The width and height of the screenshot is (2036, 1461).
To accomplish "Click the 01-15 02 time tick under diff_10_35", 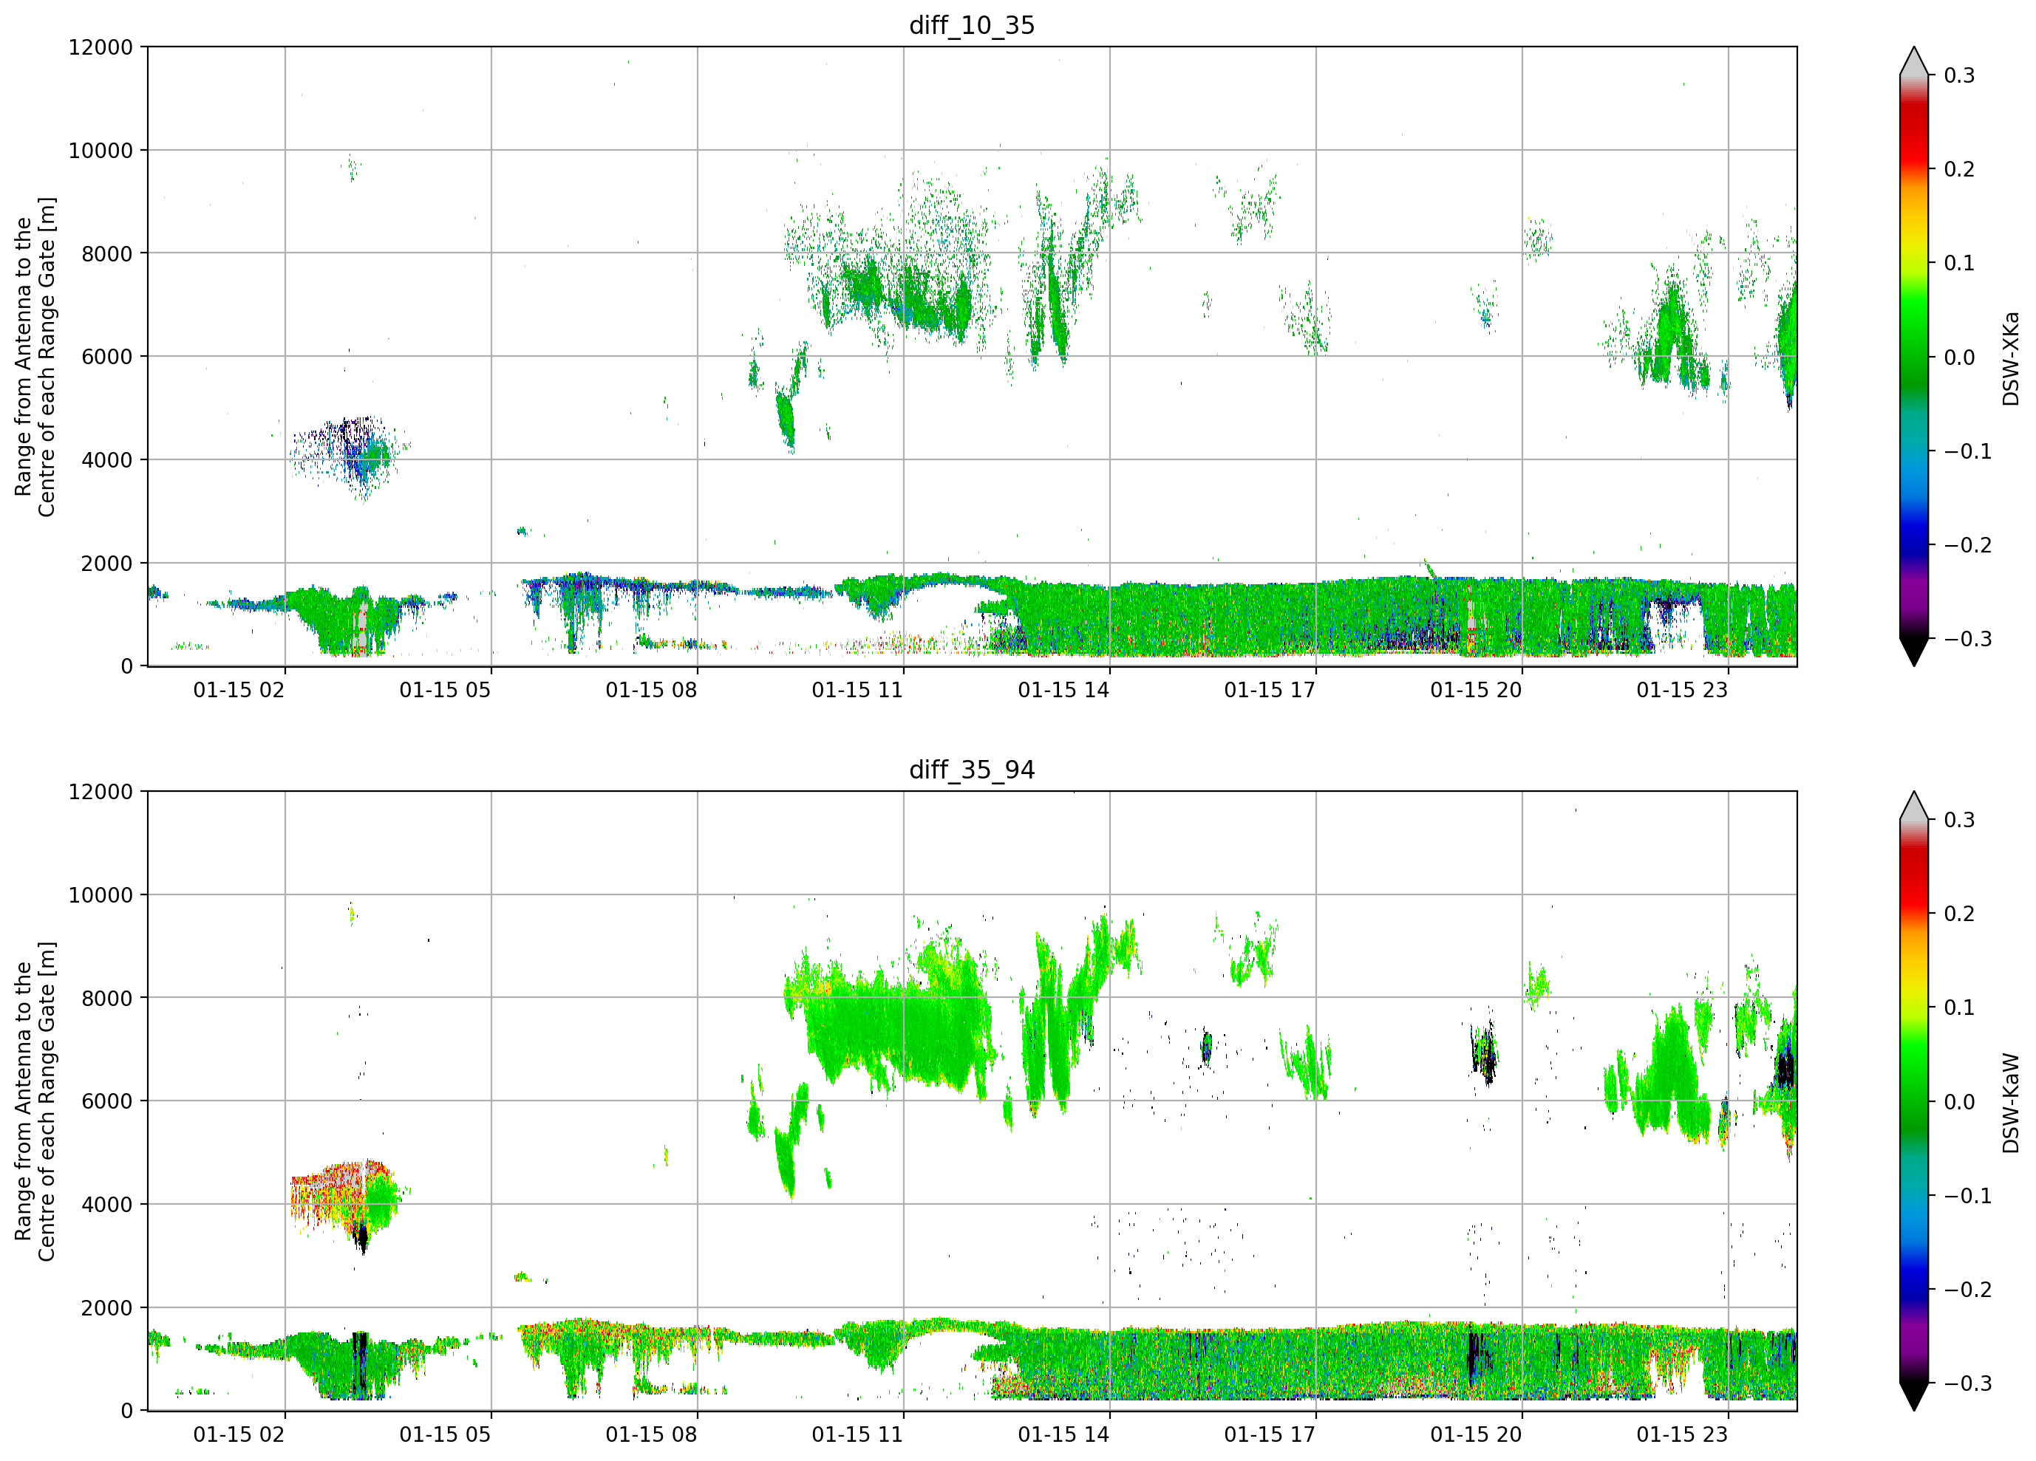I will click(x=239, y=690).
